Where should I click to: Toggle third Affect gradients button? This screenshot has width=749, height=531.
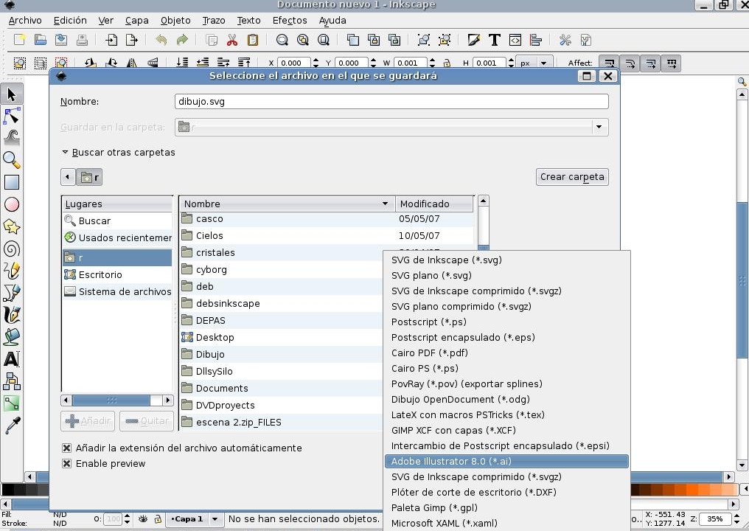[651, 63]
